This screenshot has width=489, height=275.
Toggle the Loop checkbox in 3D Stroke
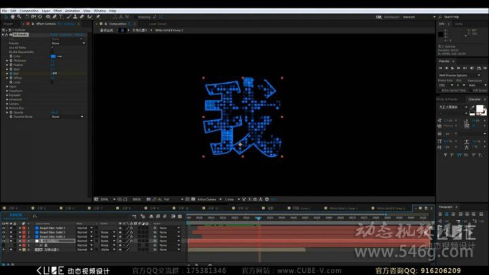[x=52, y=82]
